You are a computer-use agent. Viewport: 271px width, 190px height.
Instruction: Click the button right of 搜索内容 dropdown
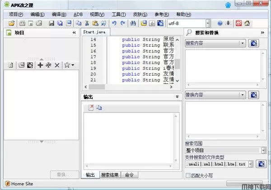tap(253, 43)
